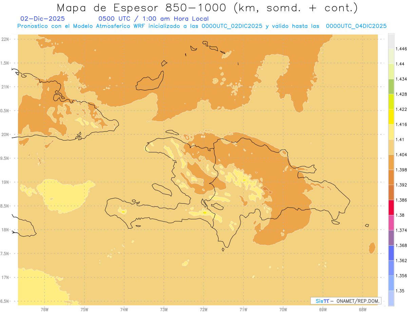Click the latitude label "18N"
Screen dimensions: 407x314
[5, 230]
